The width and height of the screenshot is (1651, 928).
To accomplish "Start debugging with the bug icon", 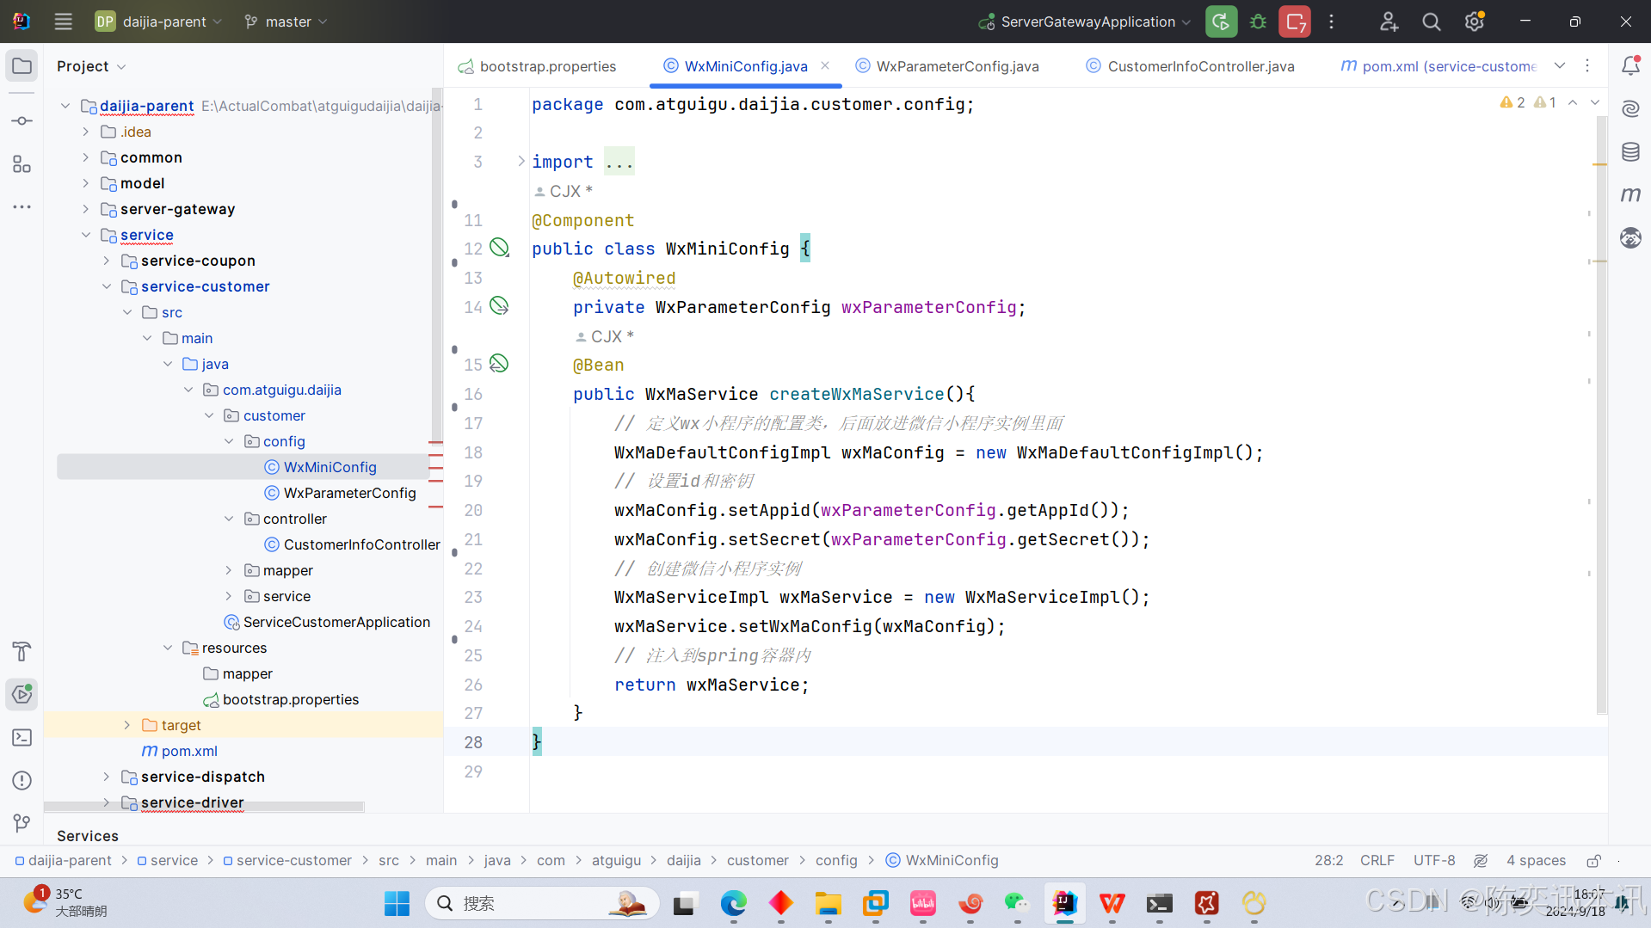I will 1258,22.
